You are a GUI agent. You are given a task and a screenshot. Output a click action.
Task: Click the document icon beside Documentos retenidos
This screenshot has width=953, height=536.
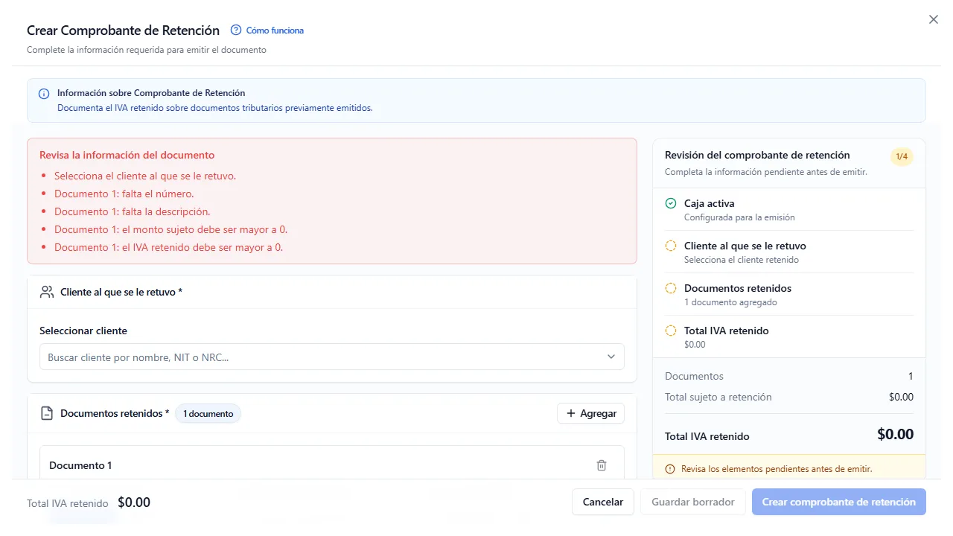(x=47, y=413)
